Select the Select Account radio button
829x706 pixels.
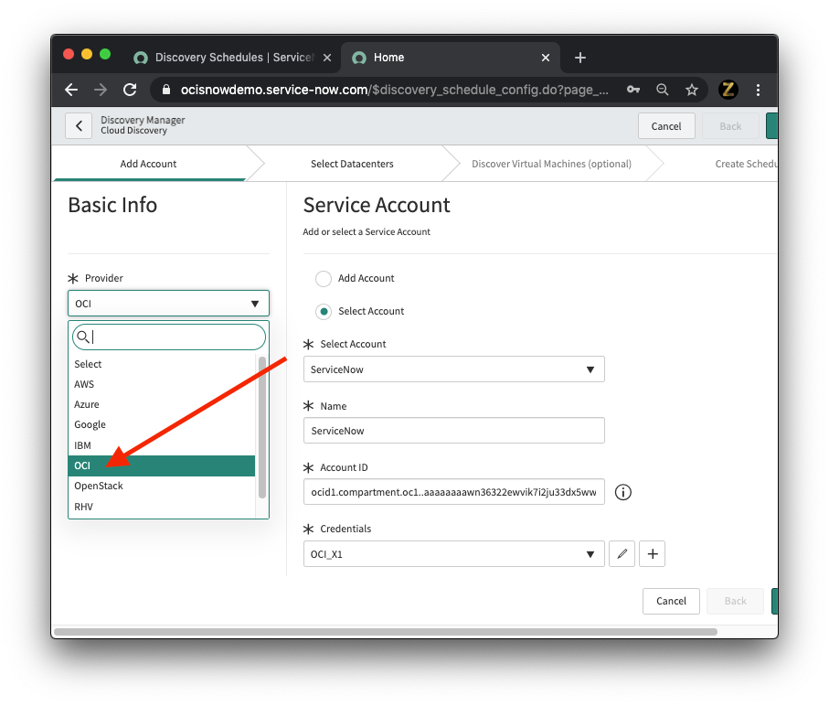pyautogui.click(x=324, y=312)
